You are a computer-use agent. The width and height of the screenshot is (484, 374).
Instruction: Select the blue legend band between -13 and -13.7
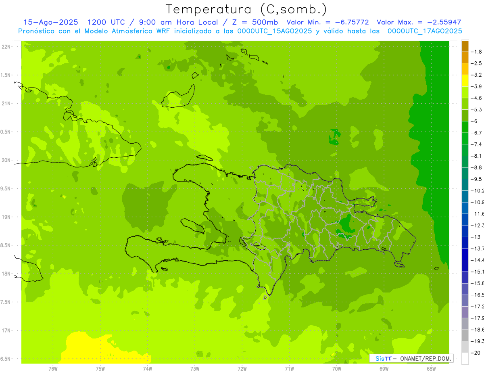465,242
